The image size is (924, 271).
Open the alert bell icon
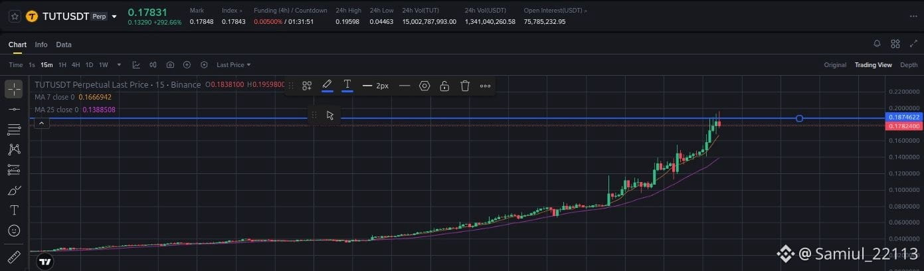(877, 44)
